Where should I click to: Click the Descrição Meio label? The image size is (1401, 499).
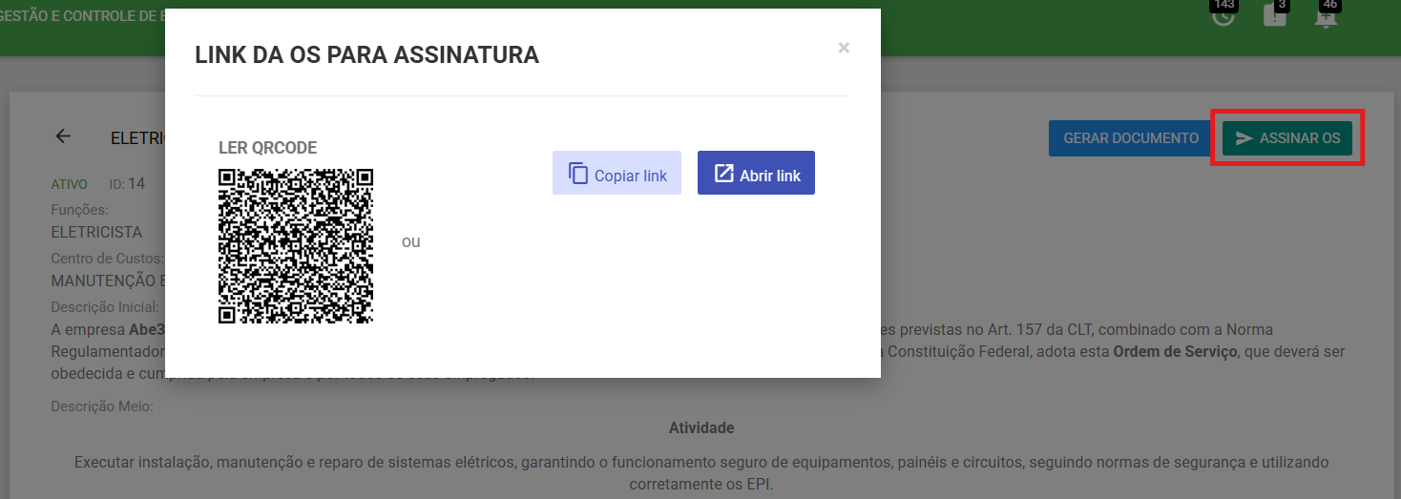tap(102, 406)
